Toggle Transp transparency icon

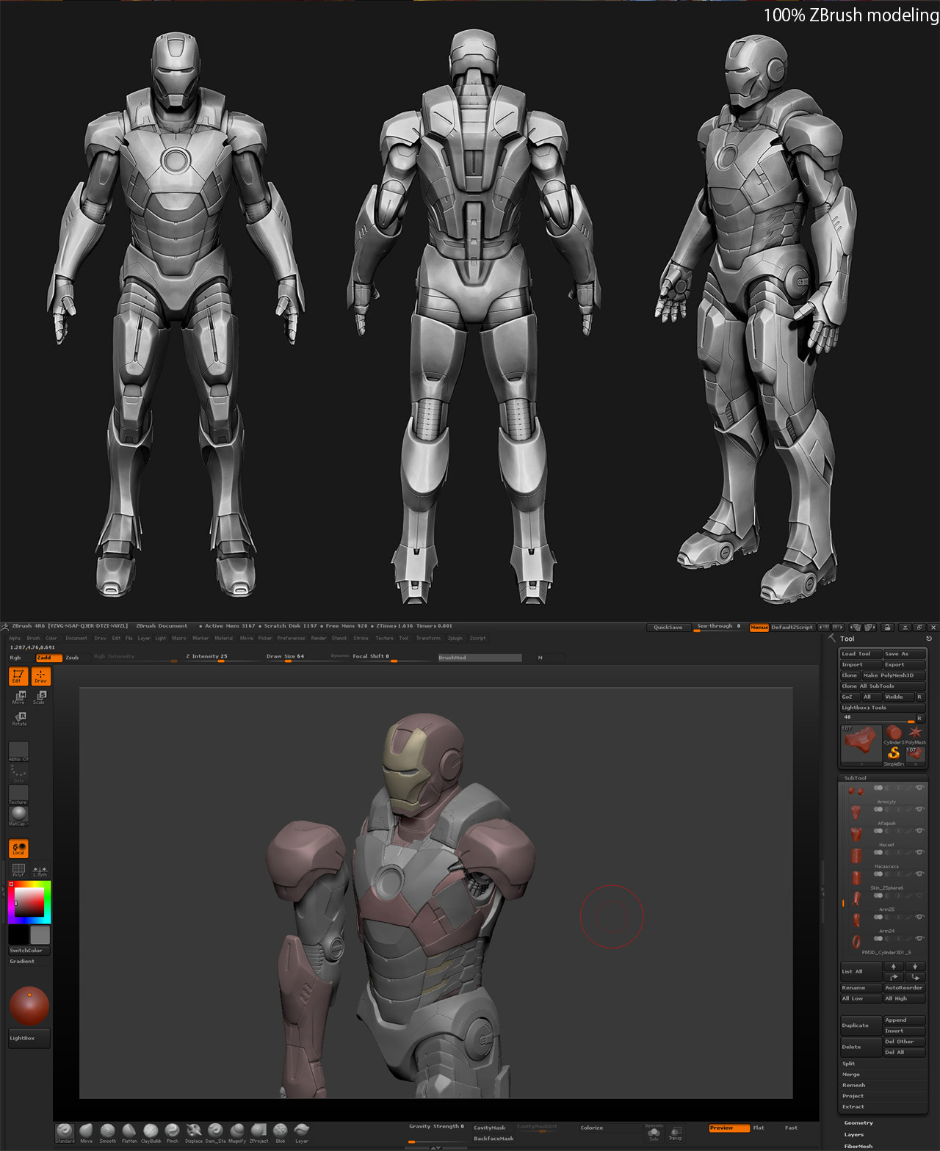click(x=675, y=1133)
